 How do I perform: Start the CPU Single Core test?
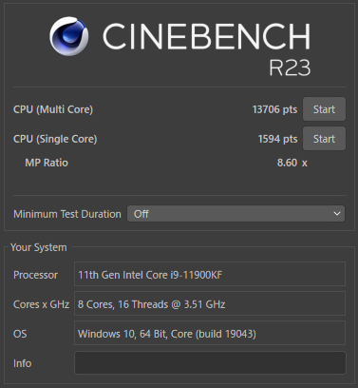click(x=324, y=139)
